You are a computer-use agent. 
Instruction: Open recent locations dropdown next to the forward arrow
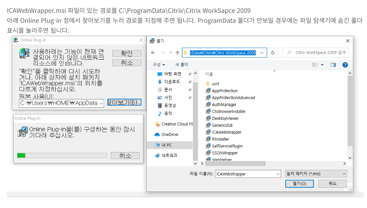[x=170, y=53]
